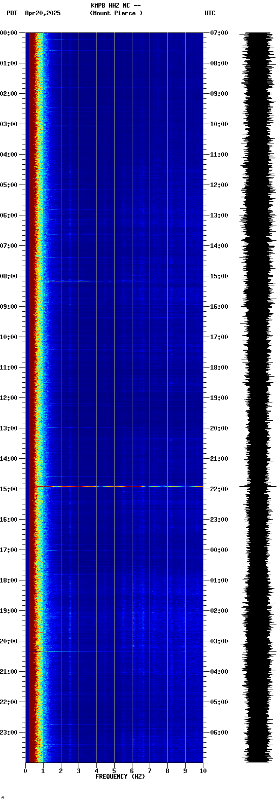
Task: Click the 00:00 UTC time label
Action: [219, 550]
